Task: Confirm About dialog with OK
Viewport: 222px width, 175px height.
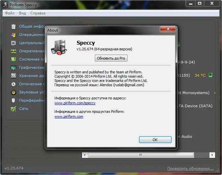Action: point(155,140)
